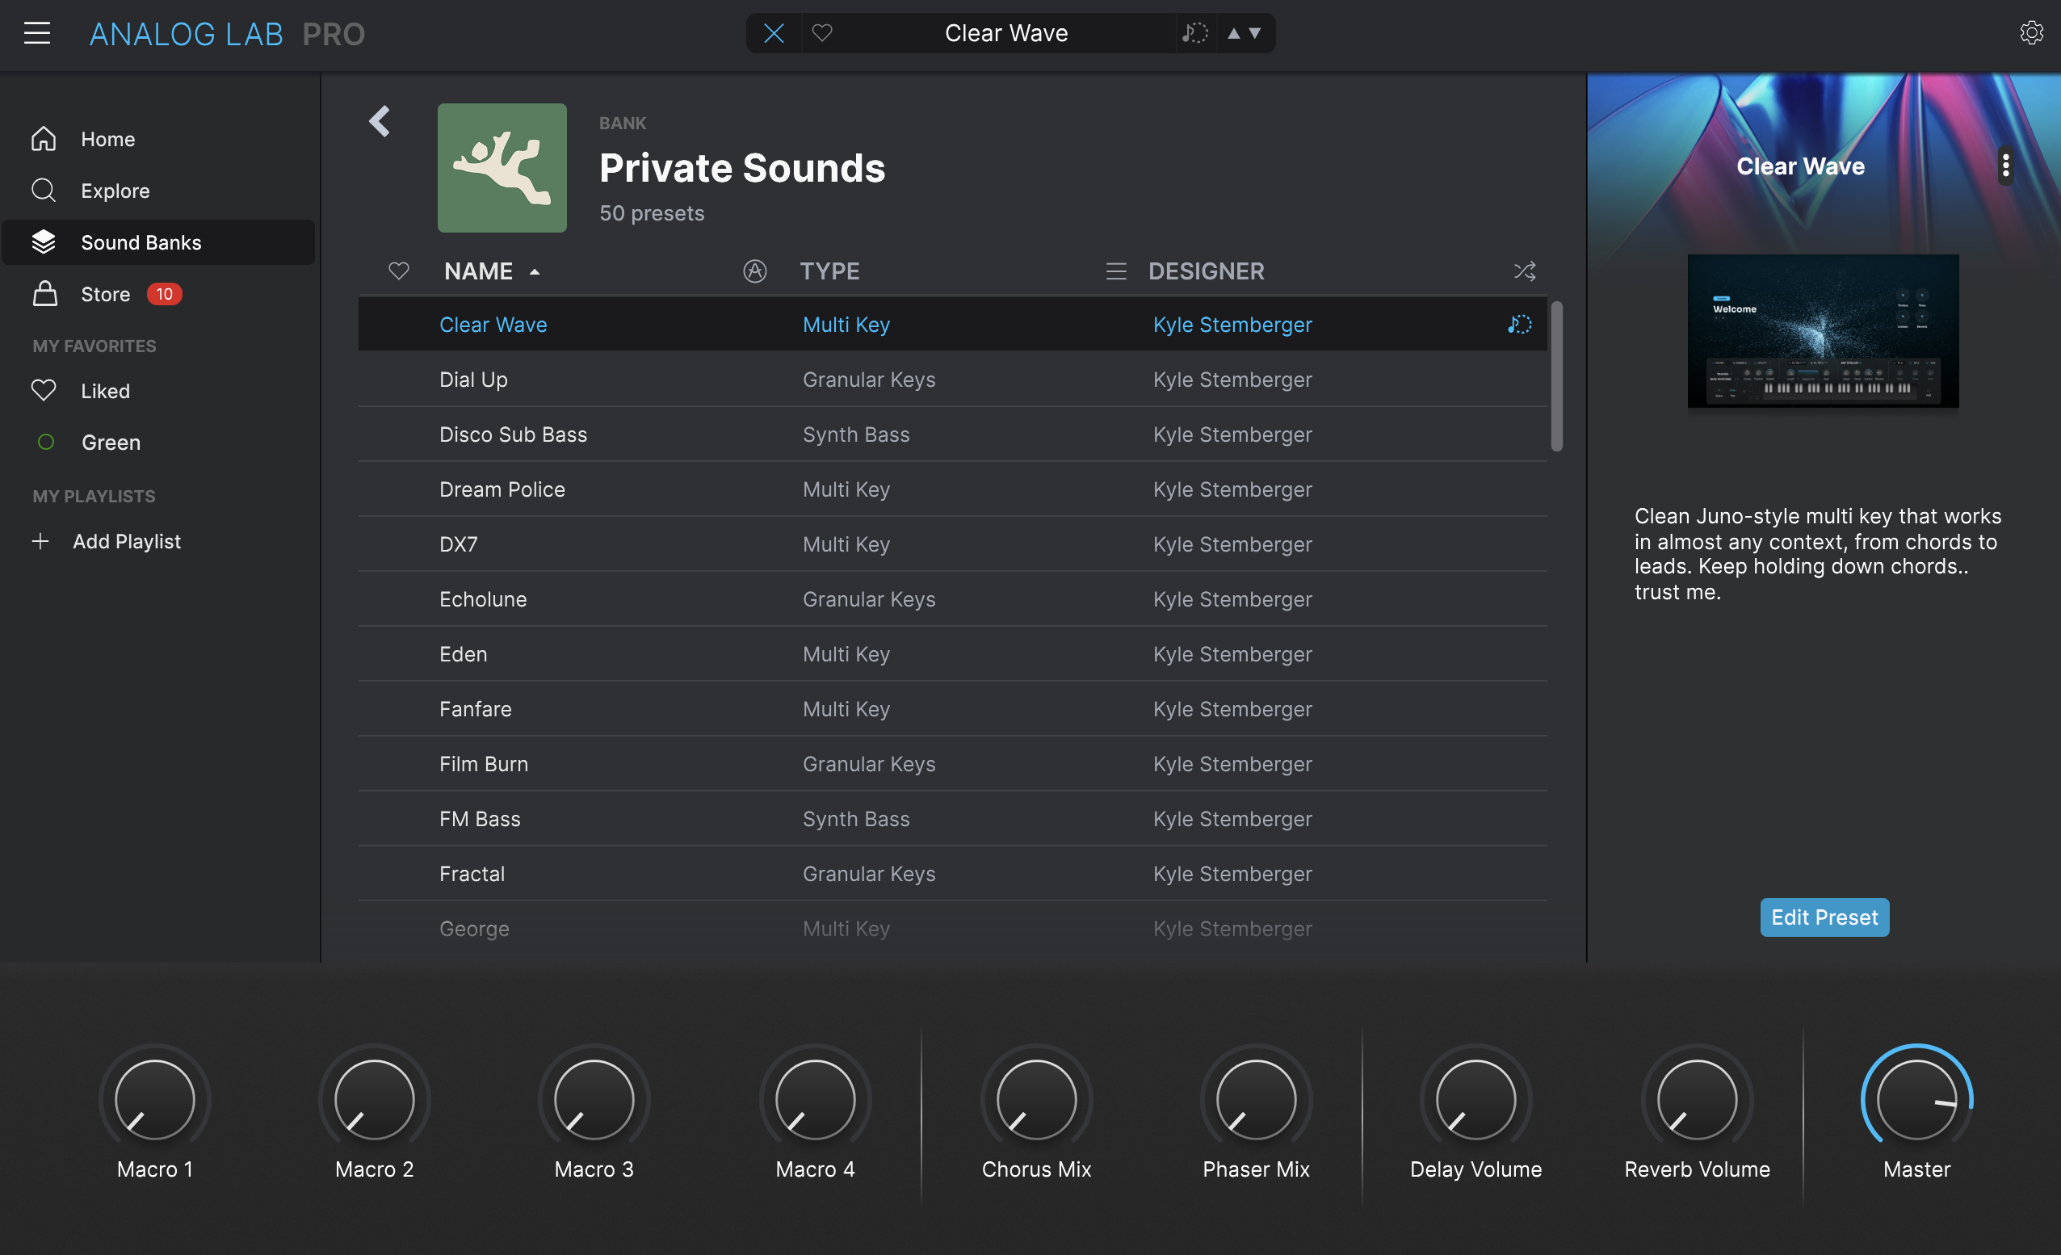This screenshot has width=2061, height=1255.
Task: Select the Film Burn preset
Action: point(953,764)
